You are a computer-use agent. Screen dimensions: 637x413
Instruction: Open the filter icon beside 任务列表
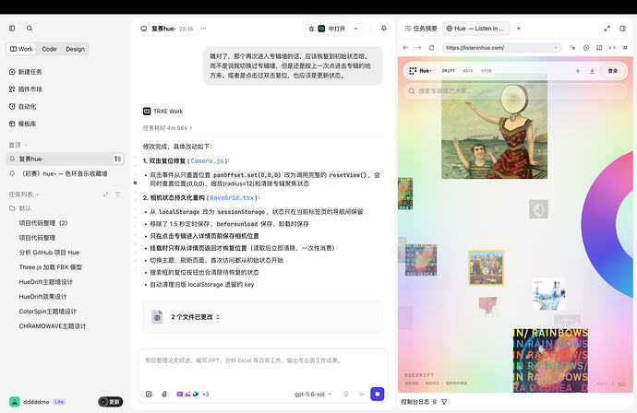[x=118, y=195]
